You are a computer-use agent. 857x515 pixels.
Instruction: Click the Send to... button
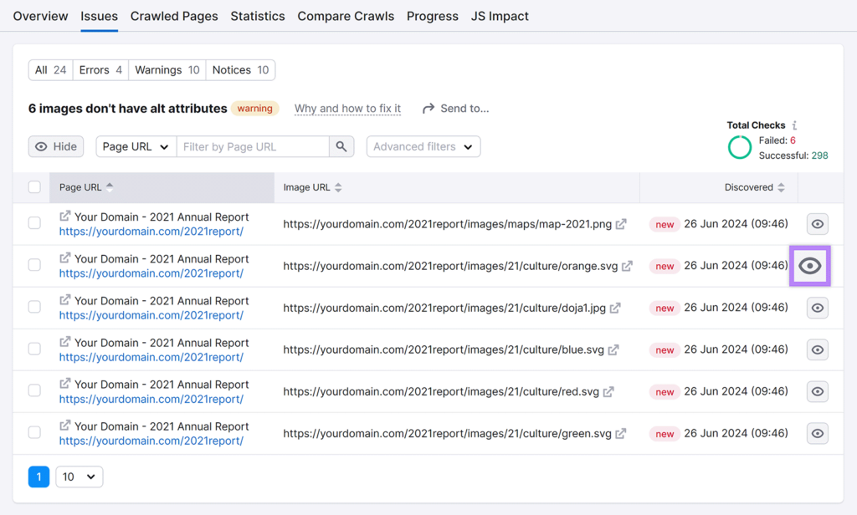(x=456, y=108)
